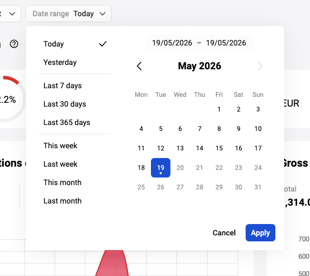
Task: Click the Cancel button
Action: click(224, 233)
